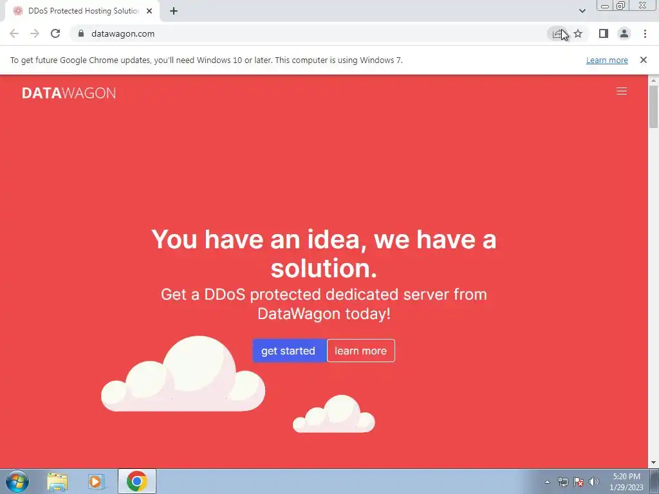Screen dimensions: 659x494
Task: Open the taskbar clock showing 5:20 PM
Action: click(626, 482)
